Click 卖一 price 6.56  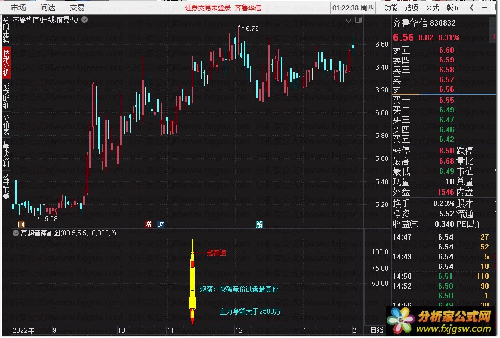click(x=447, y=90)
